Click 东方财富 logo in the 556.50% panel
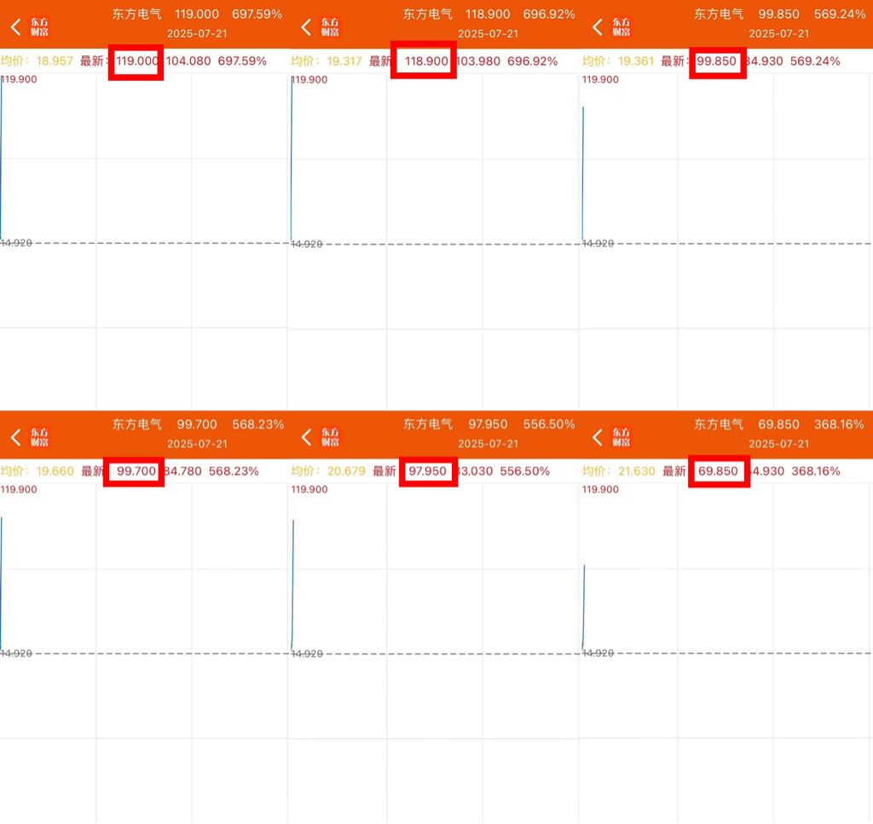Image resolution: width=873 pixels, height=824 pixels. [x=330, y=437]
